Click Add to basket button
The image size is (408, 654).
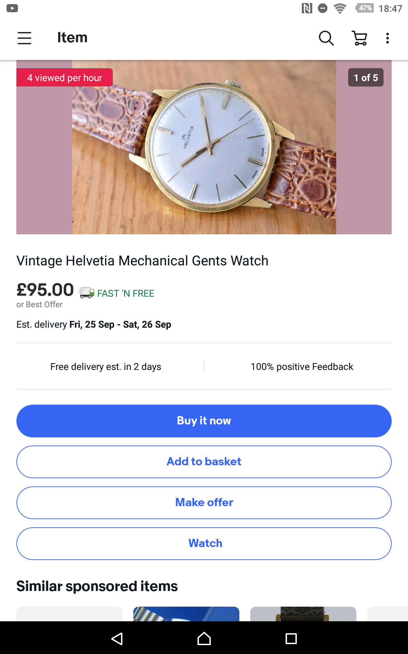pos(204,462)
